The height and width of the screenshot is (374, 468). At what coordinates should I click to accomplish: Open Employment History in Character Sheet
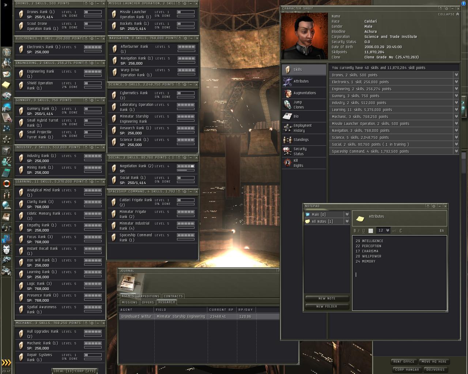(x=304, y=128)
